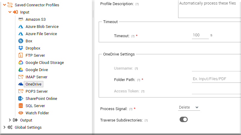Select the IMAP Server item

coord(36,77)
